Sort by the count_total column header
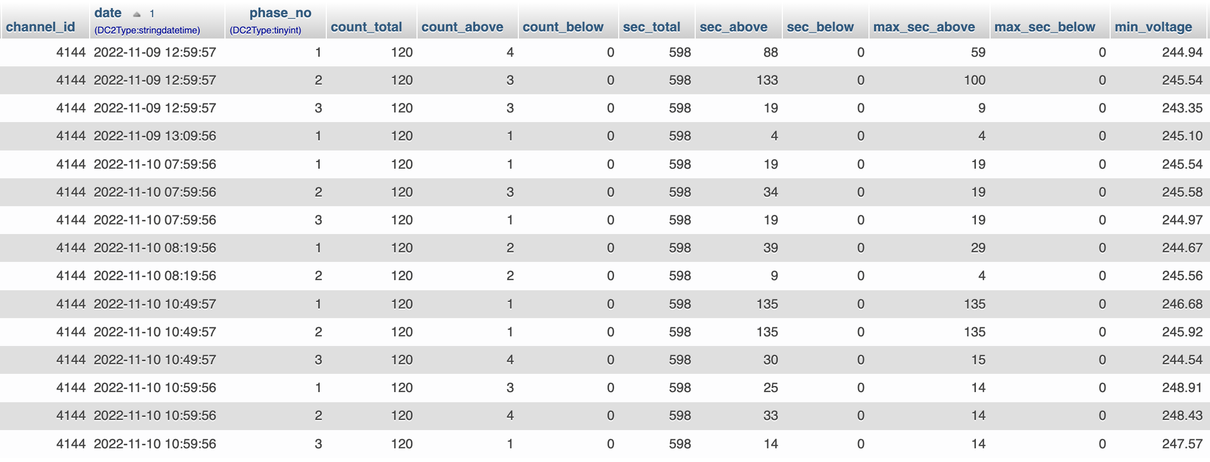The image size is (1210, 462). point(366,27)
